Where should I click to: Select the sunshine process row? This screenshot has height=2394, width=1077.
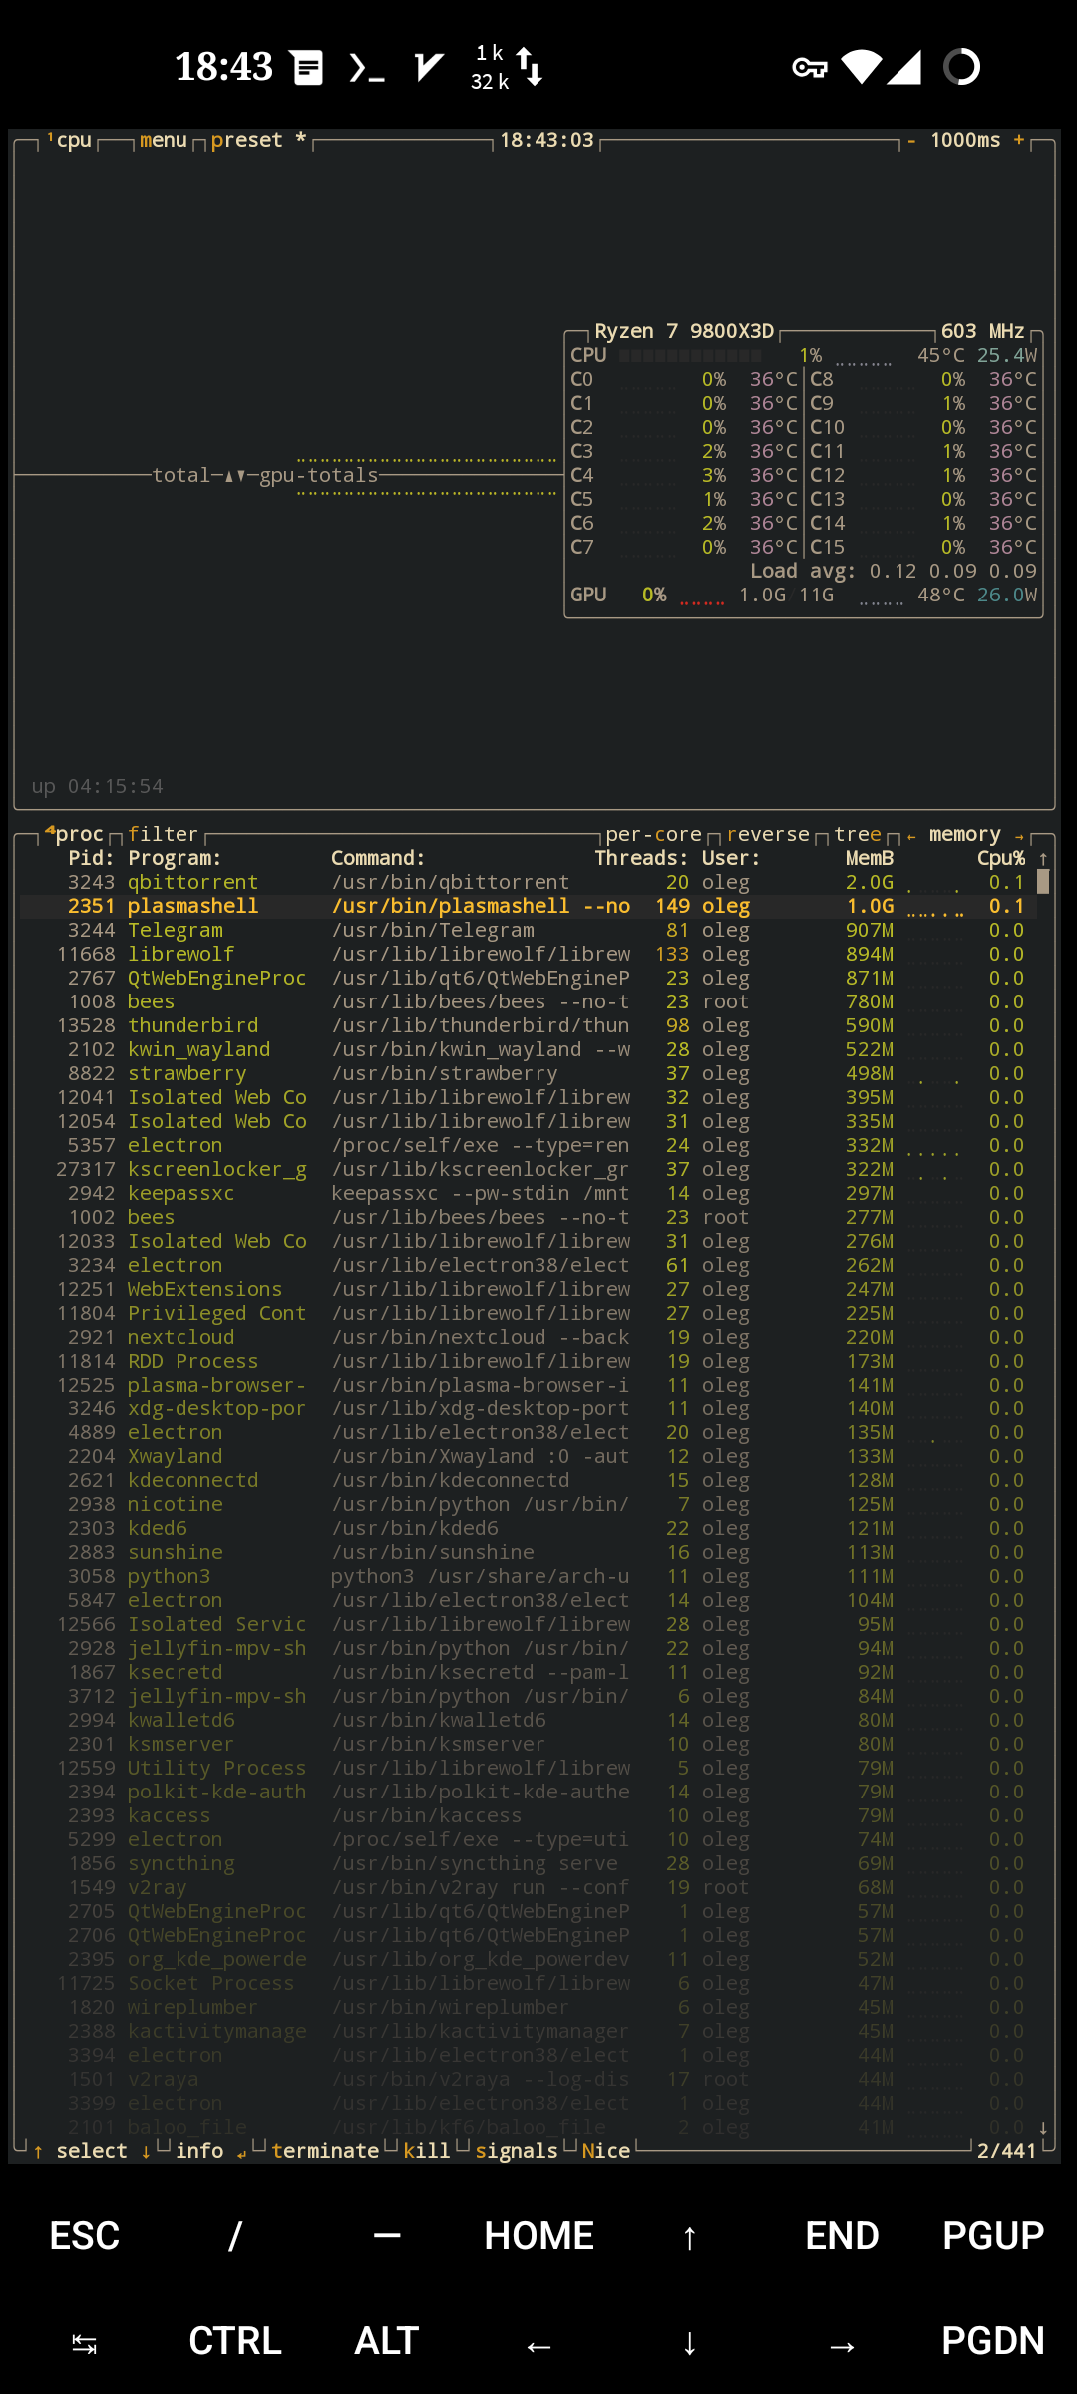click(529, 1552)
